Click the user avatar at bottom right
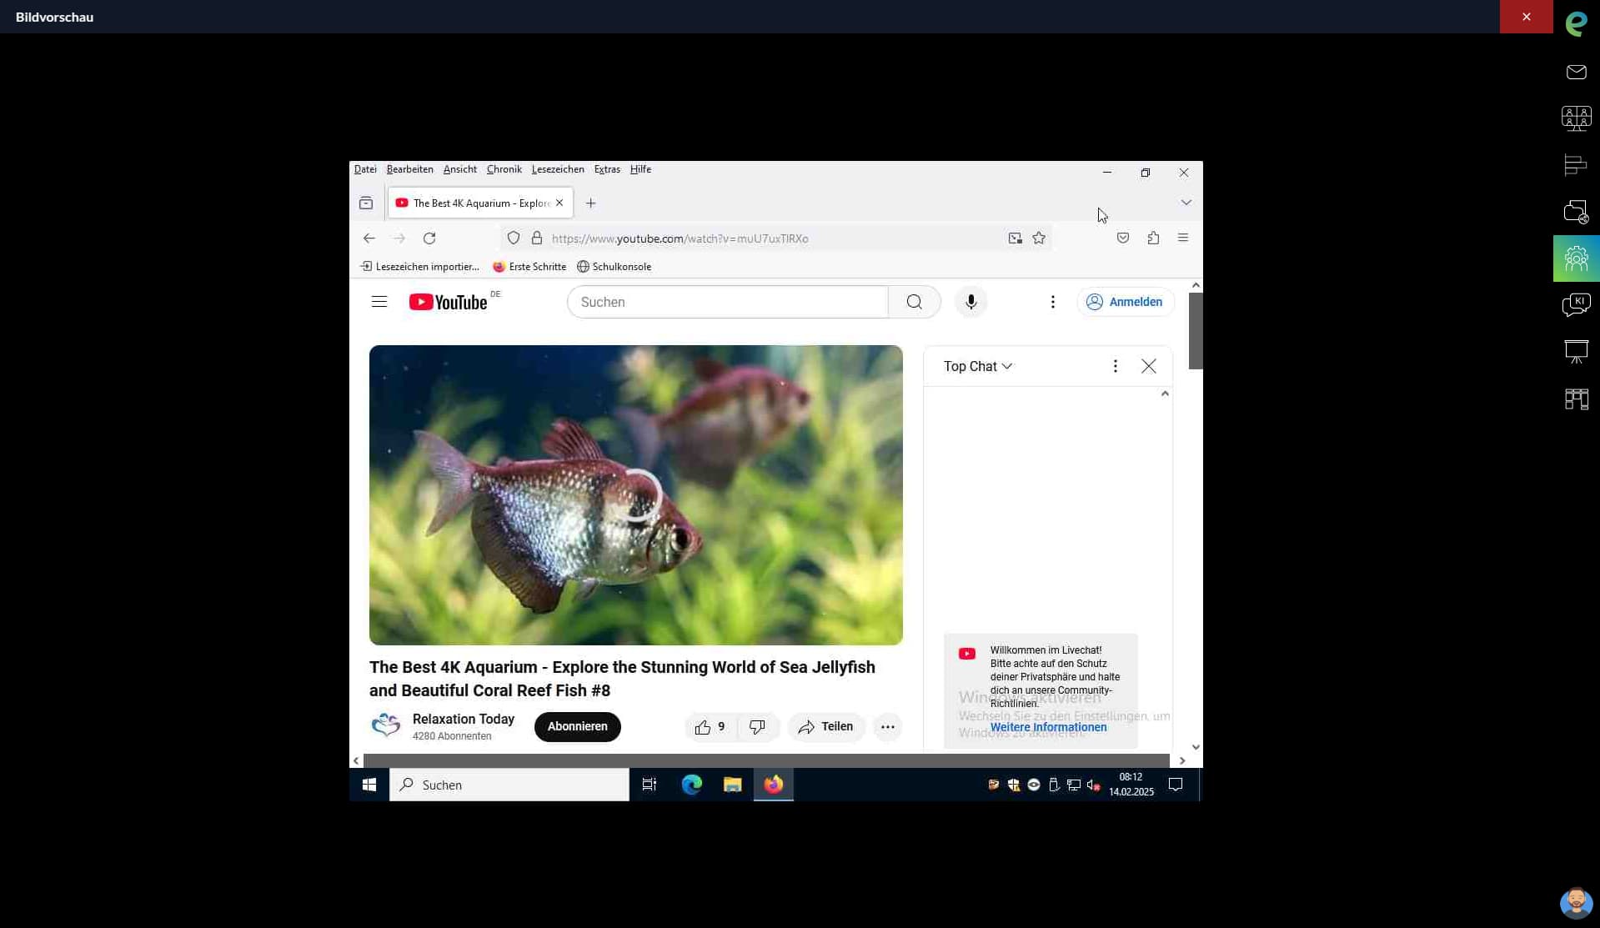 (1576, 903)
